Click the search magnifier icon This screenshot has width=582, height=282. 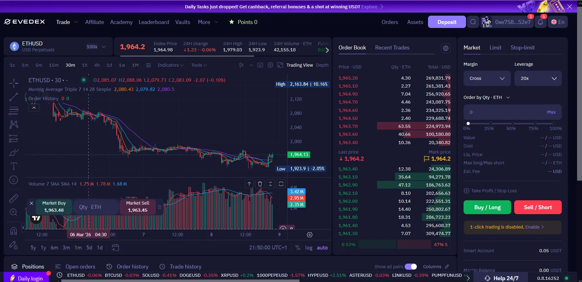tap(473, 22)
